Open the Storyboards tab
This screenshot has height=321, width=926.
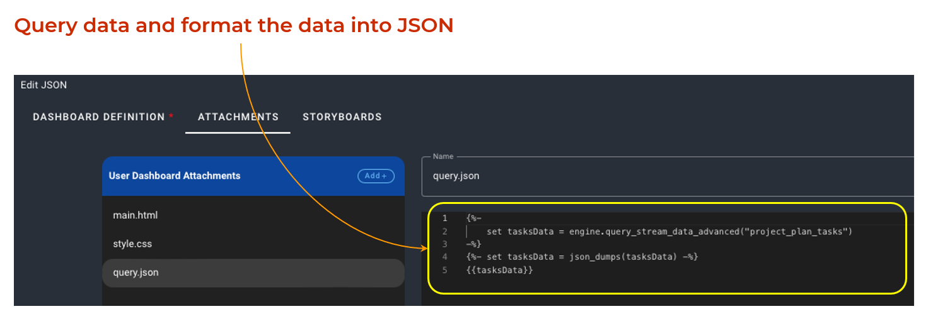click(x=342, y=117)
